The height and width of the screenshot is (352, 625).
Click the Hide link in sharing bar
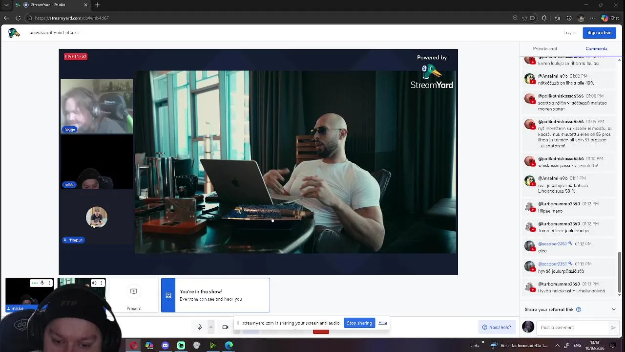coord(382,323)
